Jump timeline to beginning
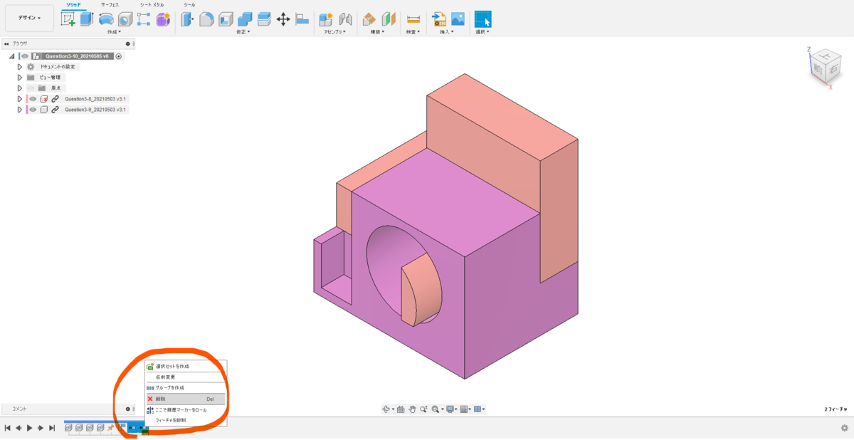 coord(7,428)
